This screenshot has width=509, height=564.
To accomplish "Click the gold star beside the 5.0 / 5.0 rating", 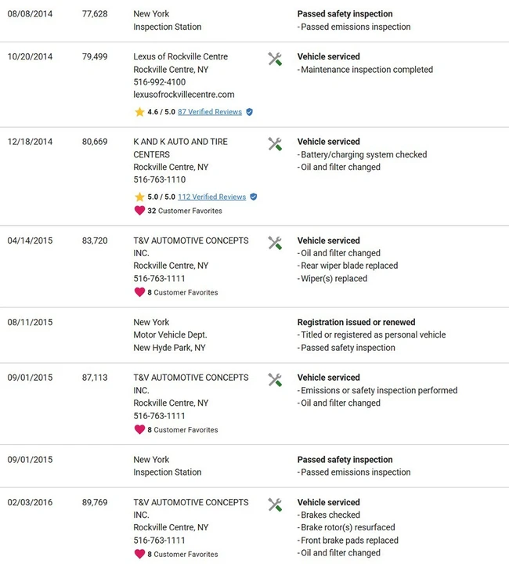I will pyautogui.click(x=139, y=197).
